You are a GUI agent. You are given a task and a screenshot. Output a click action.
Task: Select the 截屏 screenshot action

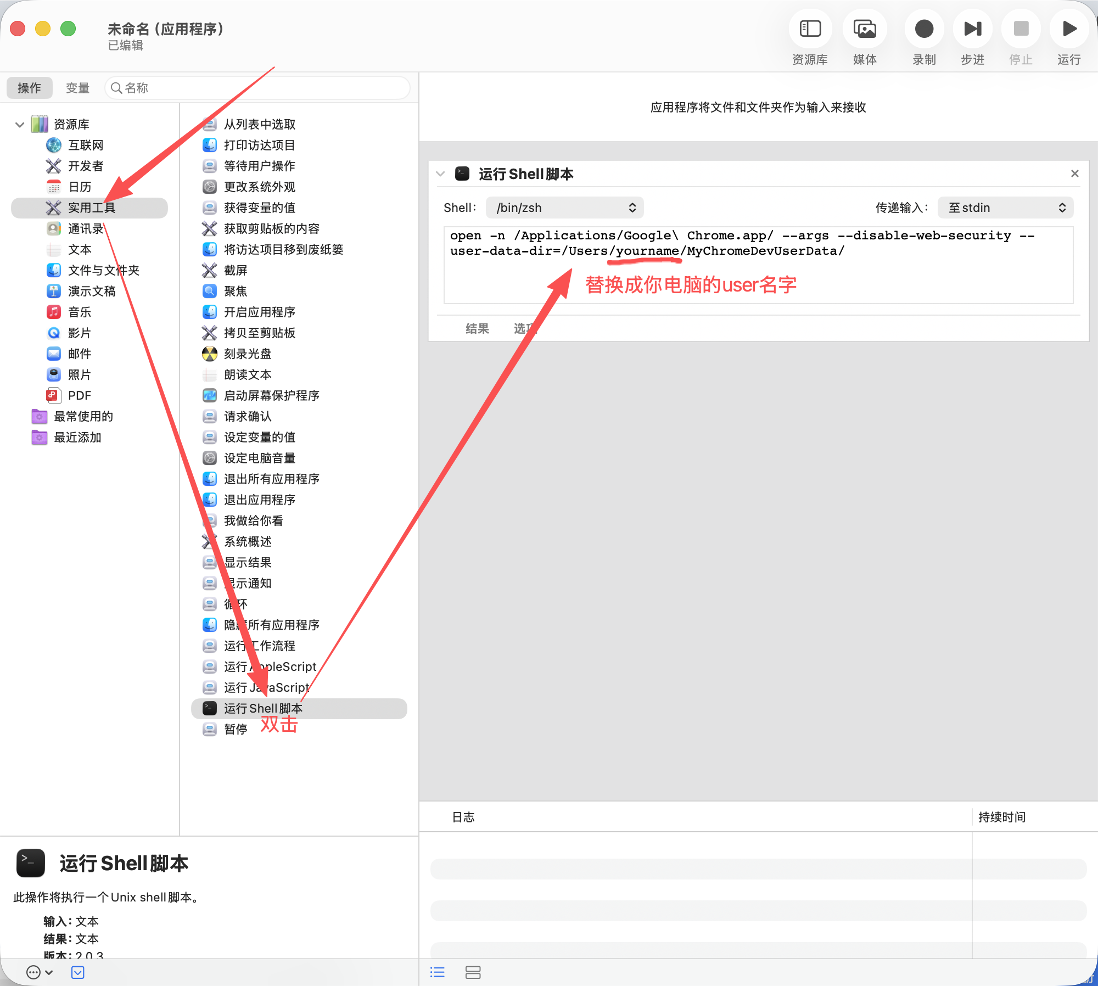235,270
